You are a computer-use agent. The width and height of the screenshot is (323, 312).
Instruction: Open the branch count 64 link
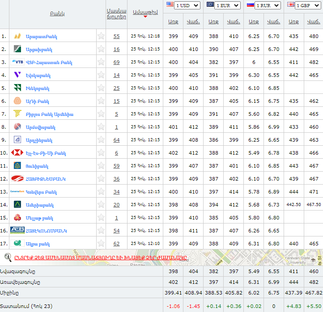tap(116, 140)
